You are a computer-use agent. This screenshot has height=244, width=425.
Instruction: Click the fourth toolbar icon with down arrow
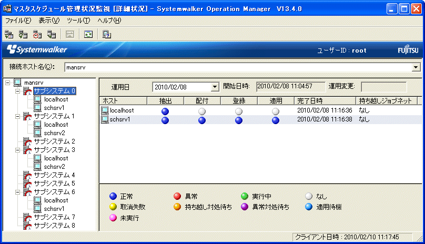[51, 34]
